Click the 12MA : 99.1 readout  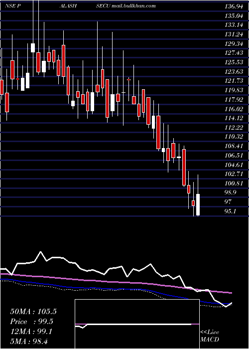click(31, 332)
